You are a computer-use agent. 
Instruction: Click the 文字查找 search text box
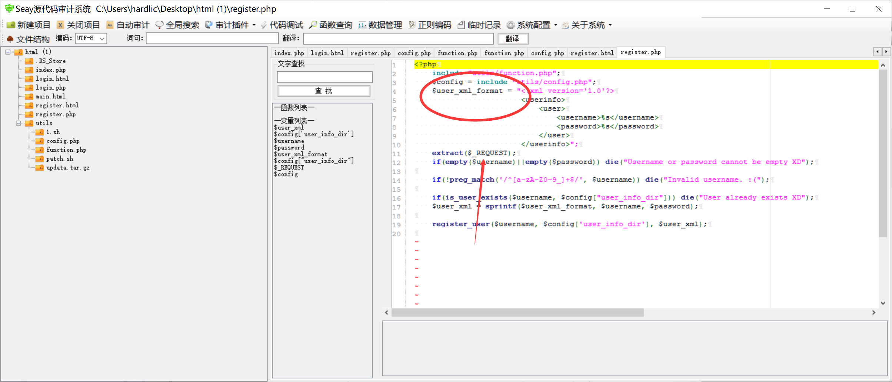pyautogui.click(x=324, y=77)
